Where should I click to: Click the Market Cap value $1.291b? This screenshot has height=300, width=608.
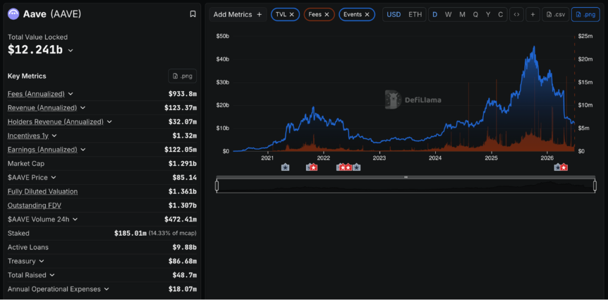click(x=182, y=163)
